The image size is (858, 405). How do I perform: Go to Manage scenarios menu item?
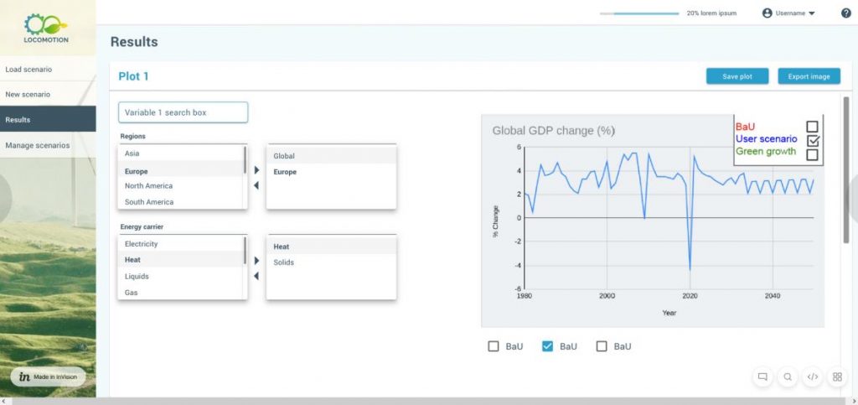[x=48, y=146]
